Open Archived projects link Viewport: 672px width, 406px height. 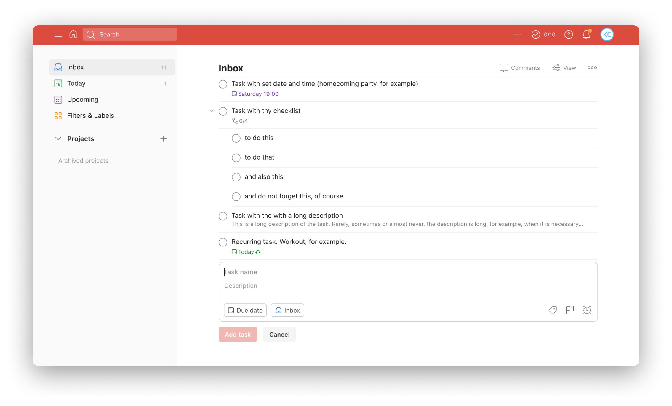[83, 160]
